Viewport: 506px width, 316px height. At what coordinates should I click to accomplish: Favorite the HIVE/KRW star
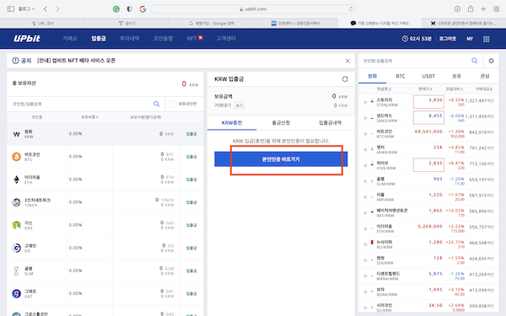click(365, 165)
